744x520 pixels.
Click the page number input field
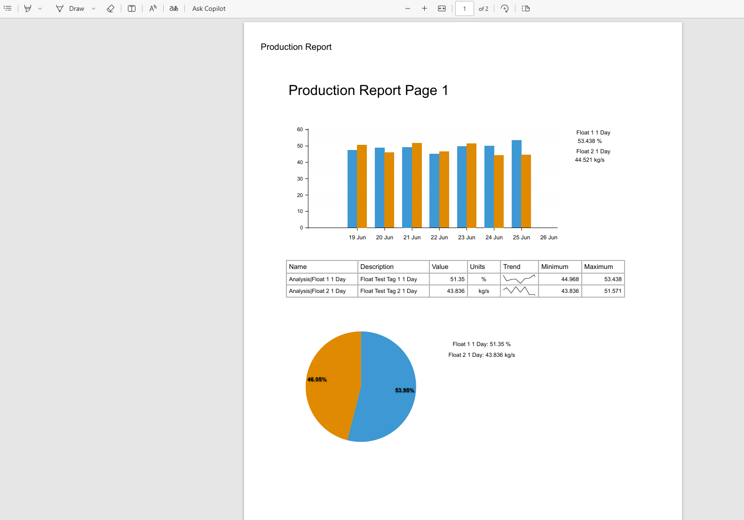[x=464, y=8]
